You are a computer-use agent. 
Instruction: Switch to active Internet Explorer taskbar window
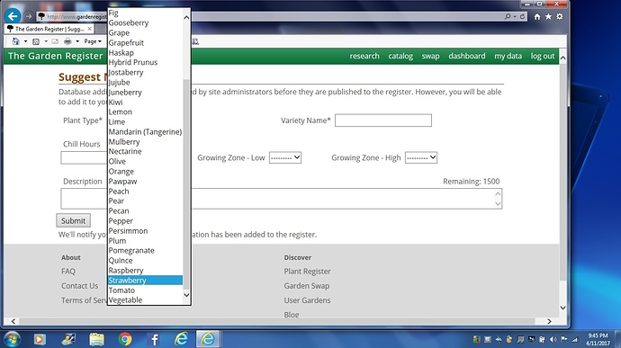[208, 339]
